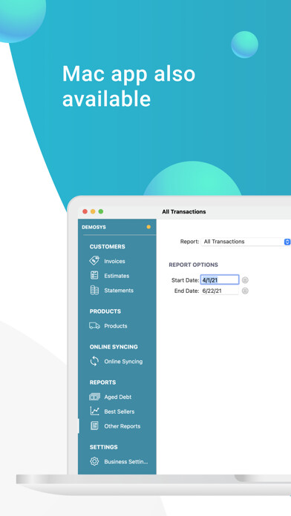Click the PRODUCTS section heading
Screen dimensions: 291x516
(105, 311)
